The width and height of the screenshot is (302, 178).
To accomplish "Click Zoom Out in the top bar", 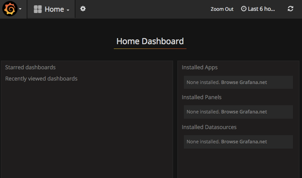I will pos(222,9).
